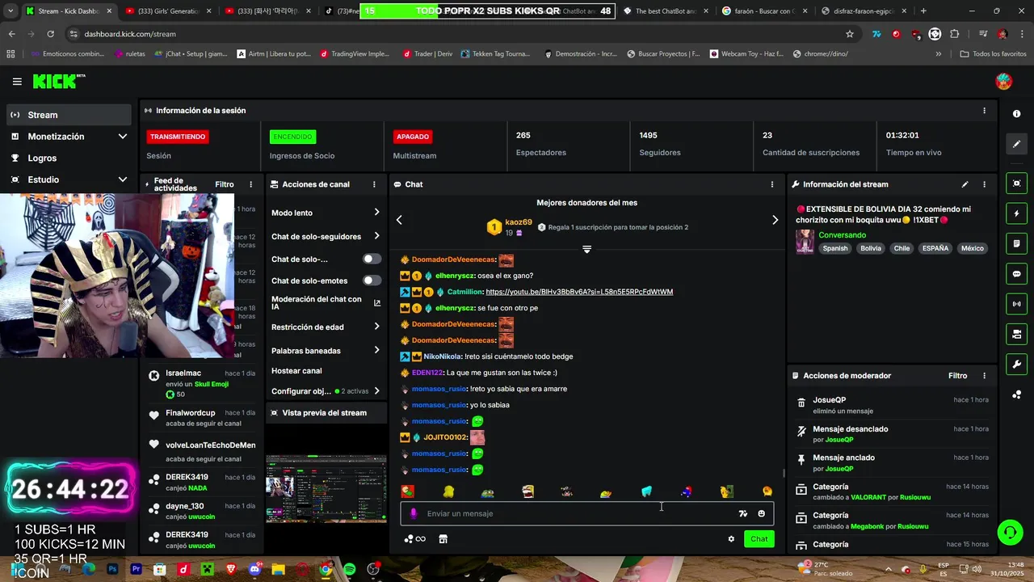Viewport: 1034px width, 582px height.
Task: Open the shop icon below chat input
Action: pos(443,539)
